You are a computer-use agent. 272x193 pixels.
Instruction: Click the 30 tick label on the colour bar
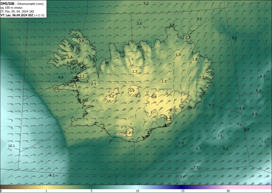click(228, 191)
